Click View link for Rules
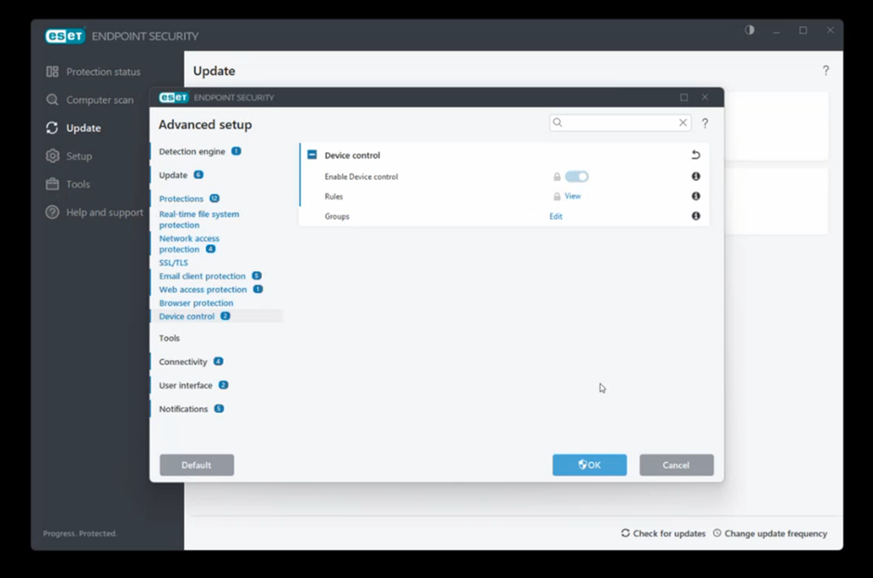 572,196
